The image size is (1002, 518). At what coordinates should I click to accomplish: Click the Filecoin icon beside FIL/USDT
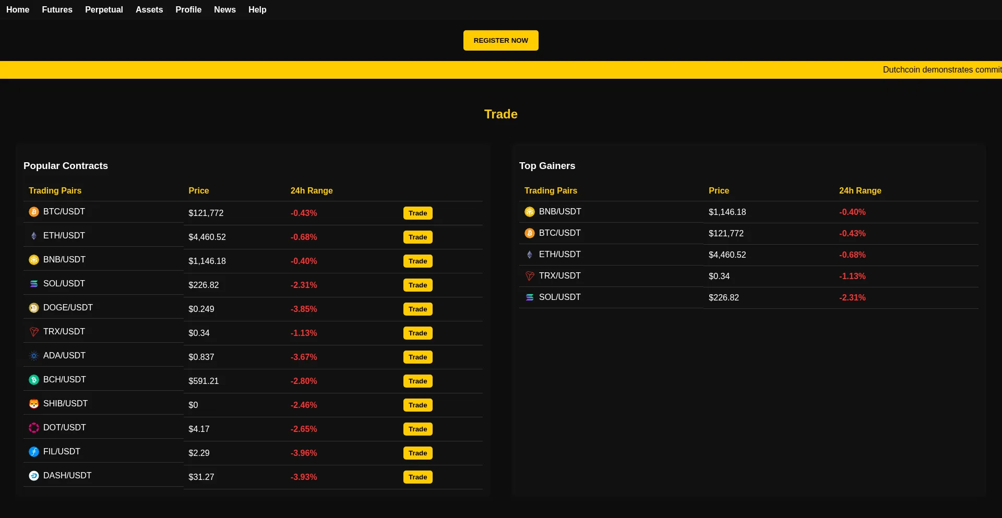click(34, 452)
